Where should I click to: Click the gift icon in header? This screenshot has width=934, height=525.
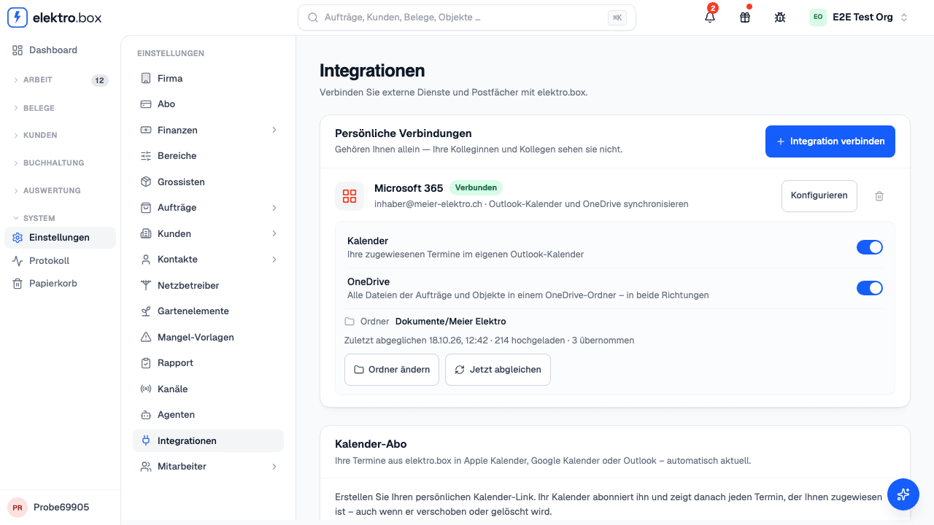point(745,17)
